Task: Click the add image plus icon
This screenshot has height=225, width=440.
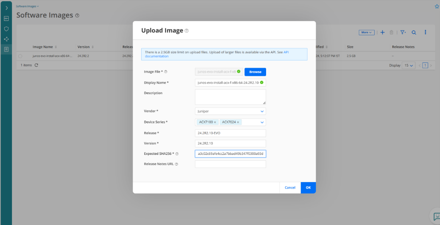Action: pos(382,33)
